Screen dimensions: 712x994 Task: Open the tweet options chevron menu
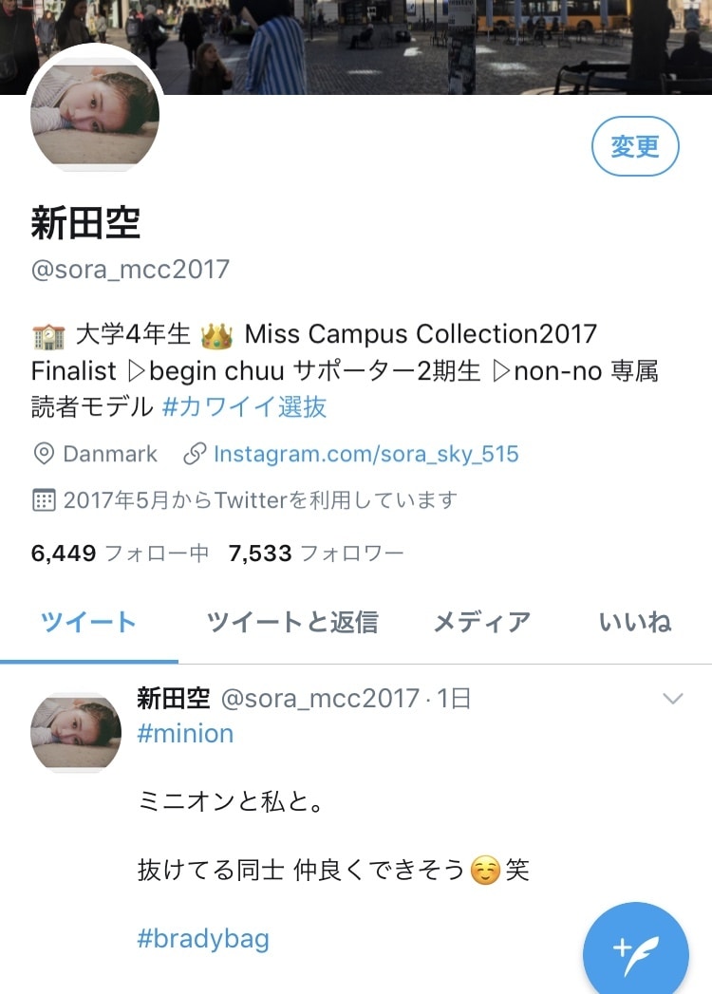tap(672, 699)
